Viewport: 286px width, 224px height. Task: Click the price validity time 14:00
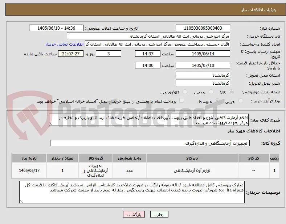[x=148, y=65]
